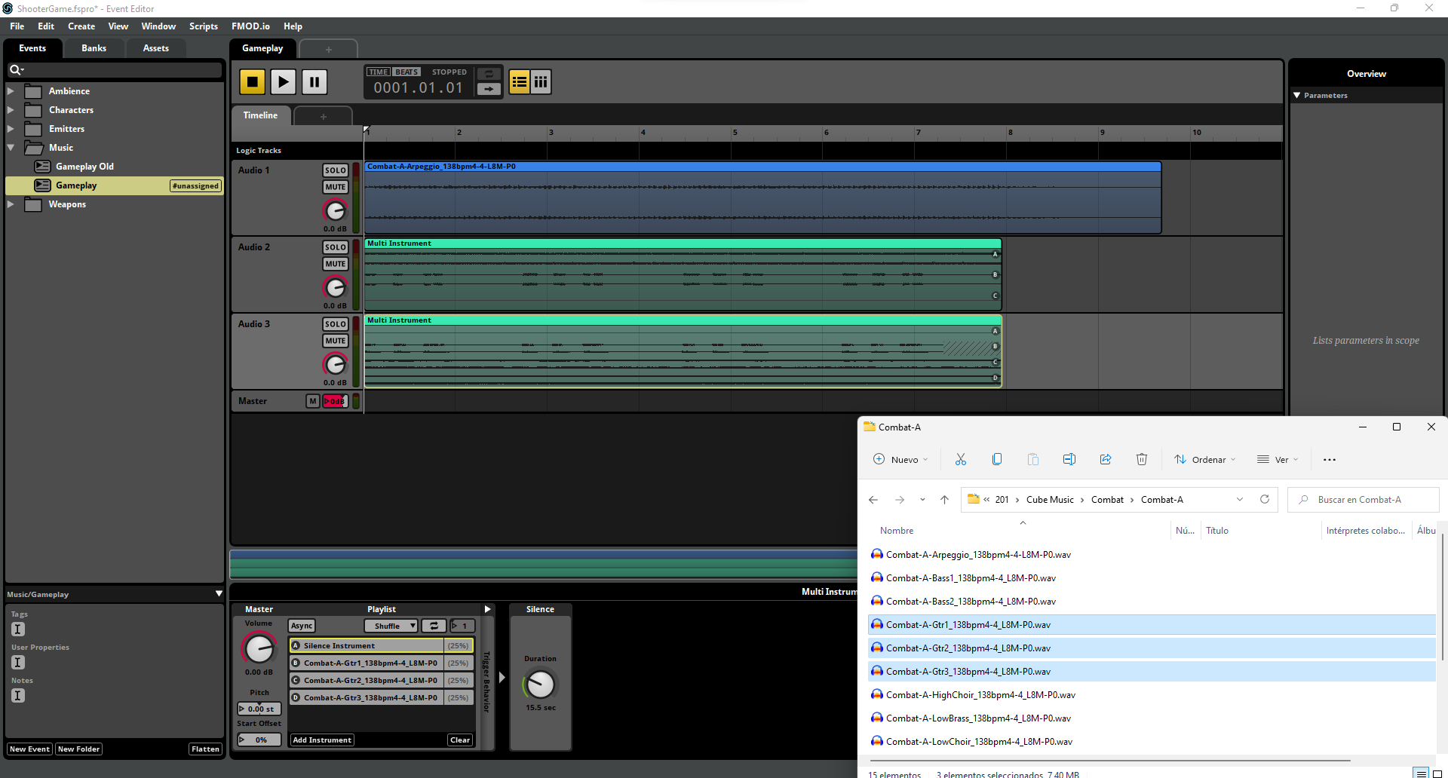The image size is (1448, 778).
Task: Mute the Audio 1 track
Action: click(x=336, y=187)
